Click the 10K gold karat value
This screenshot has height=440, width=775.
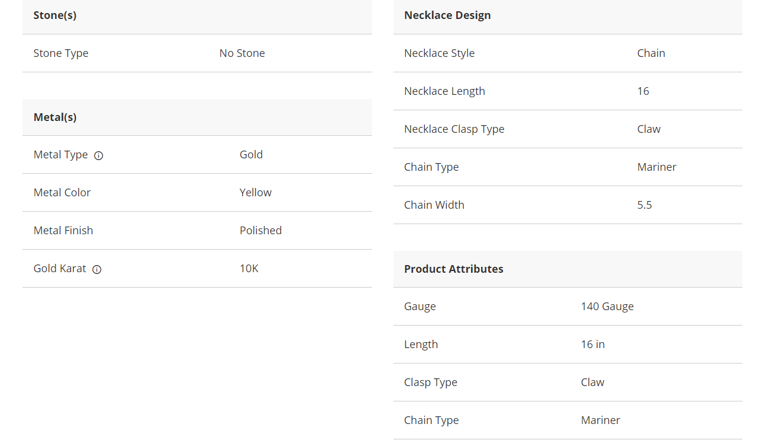pos(249,269)
